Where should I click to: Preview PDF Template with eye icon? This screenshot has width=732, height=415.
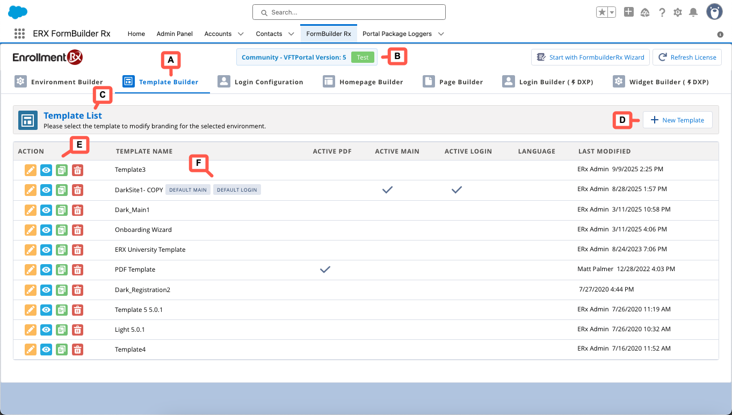(46, 270)
